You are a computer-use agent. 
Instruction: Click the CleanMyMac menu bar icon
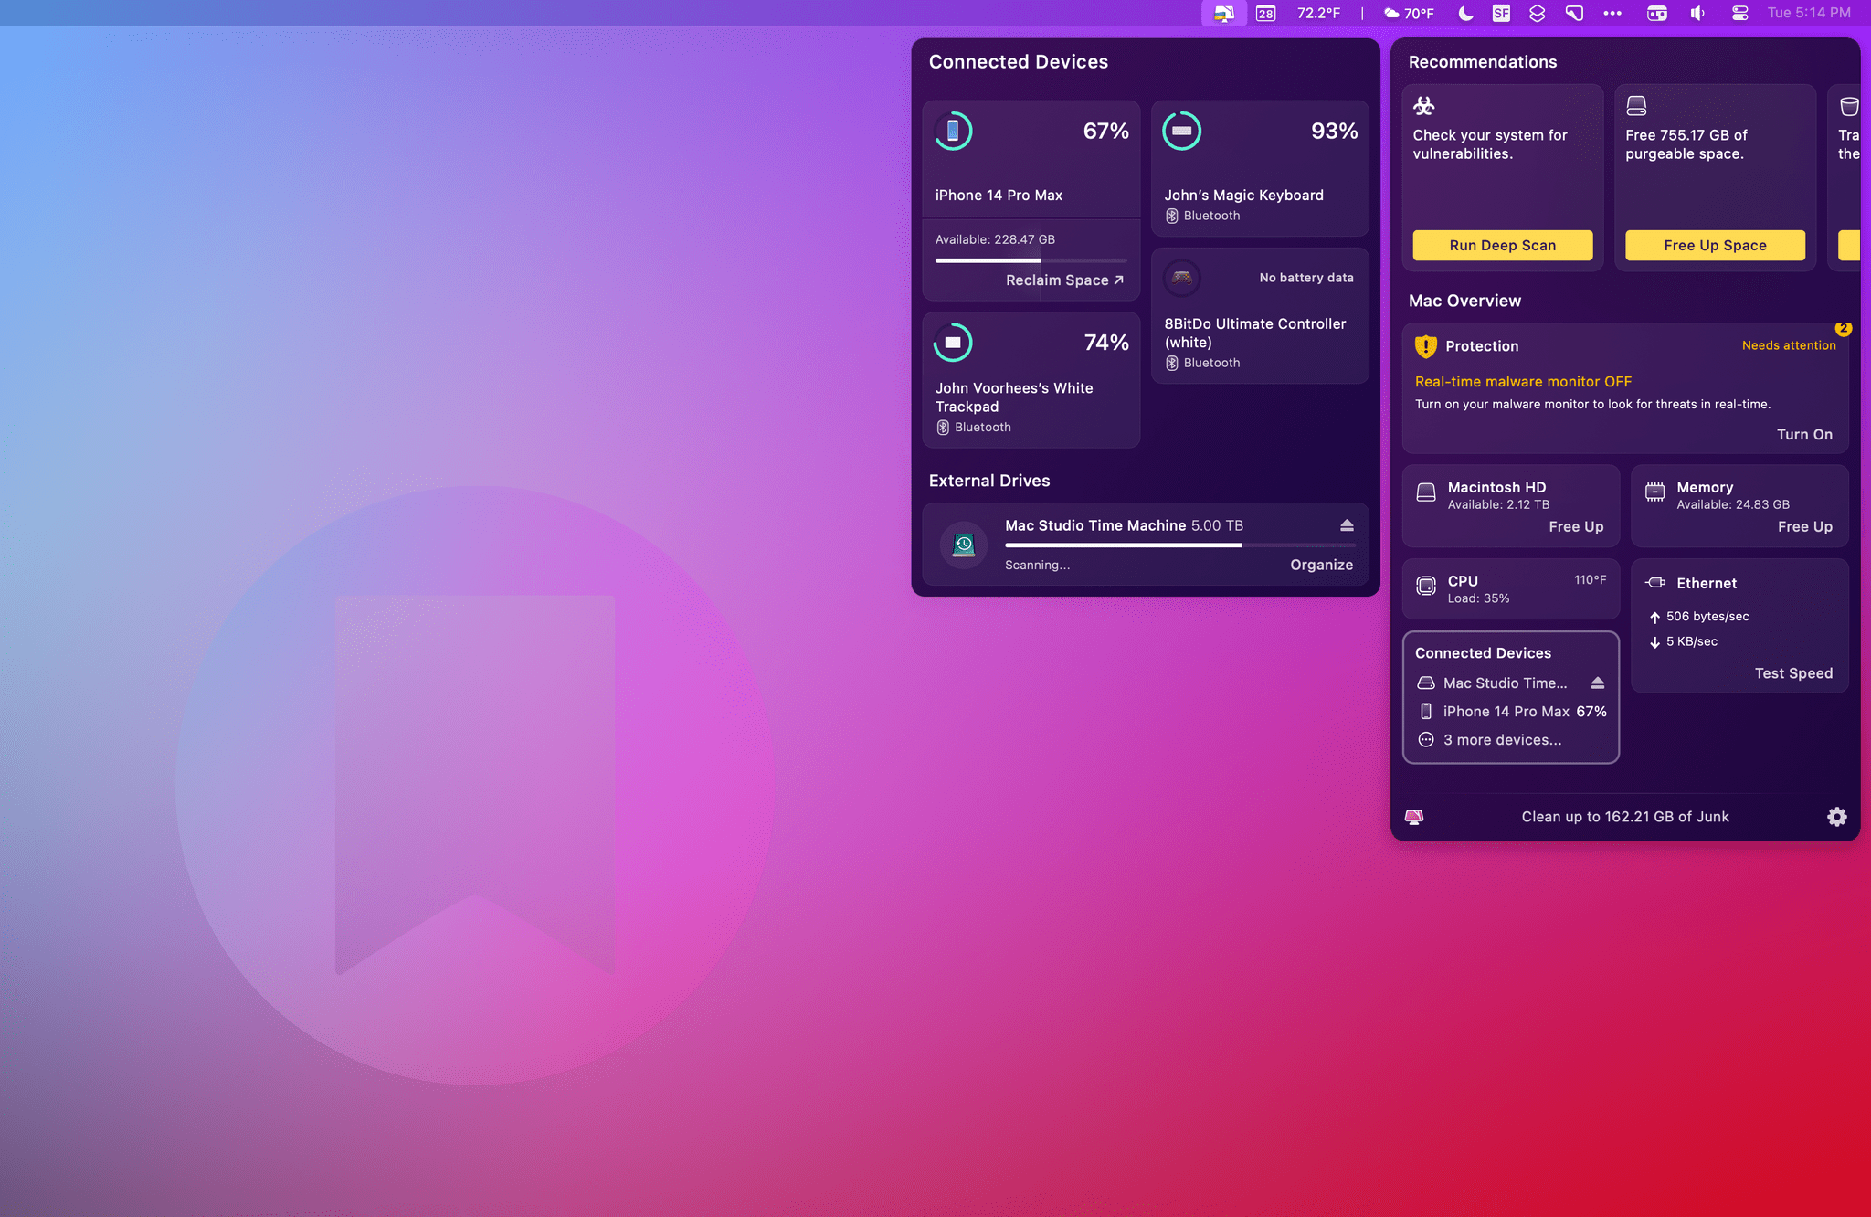point(1223,13)
